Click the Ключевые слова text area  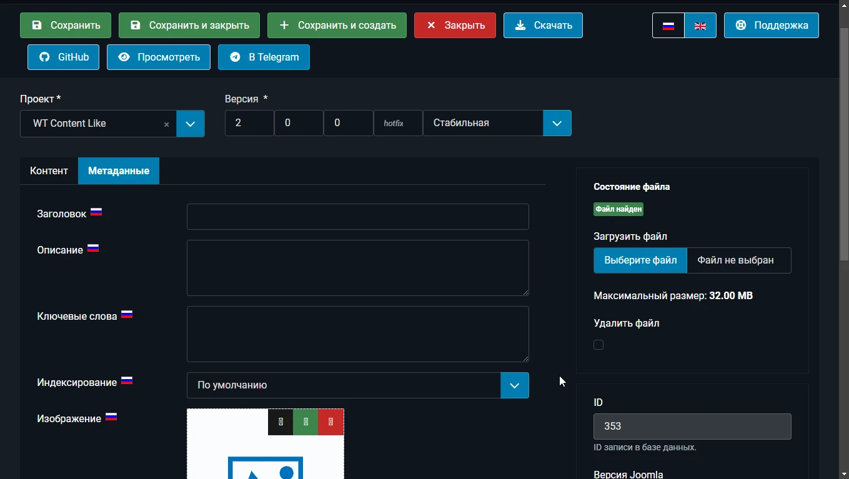point(358,334)
